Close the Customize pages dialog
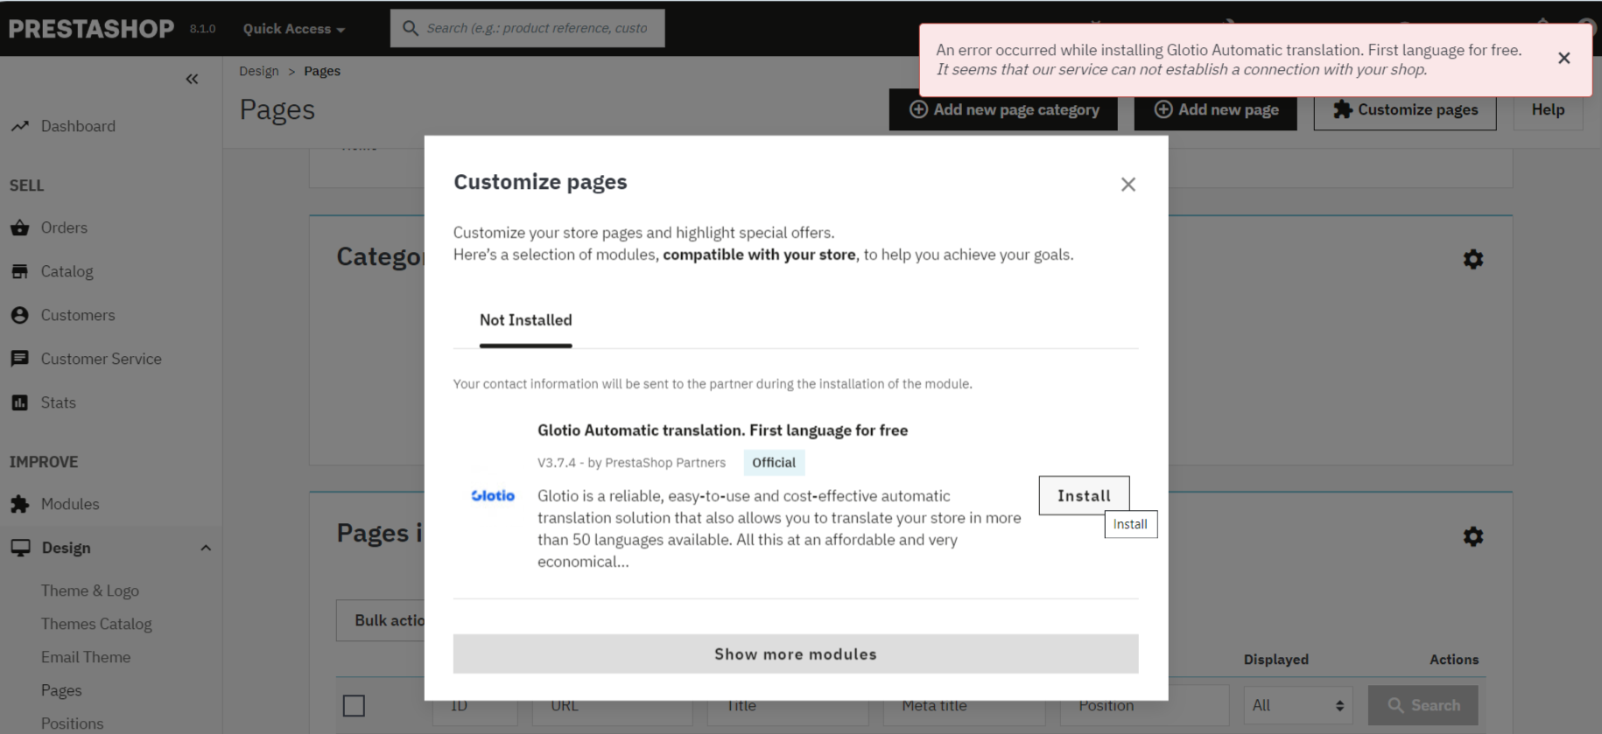The height and width of the screenshot is (734, 1602). (1128, 185)
